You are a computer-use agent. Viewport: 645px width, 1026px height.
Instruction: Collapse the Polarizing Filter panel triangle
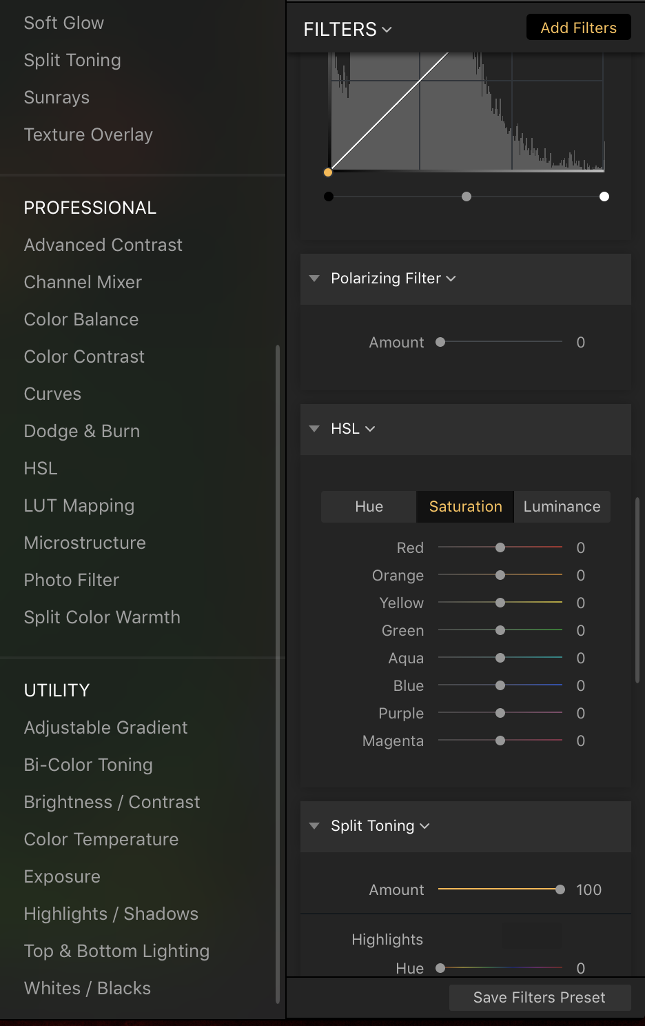click(x=314, y=279)
